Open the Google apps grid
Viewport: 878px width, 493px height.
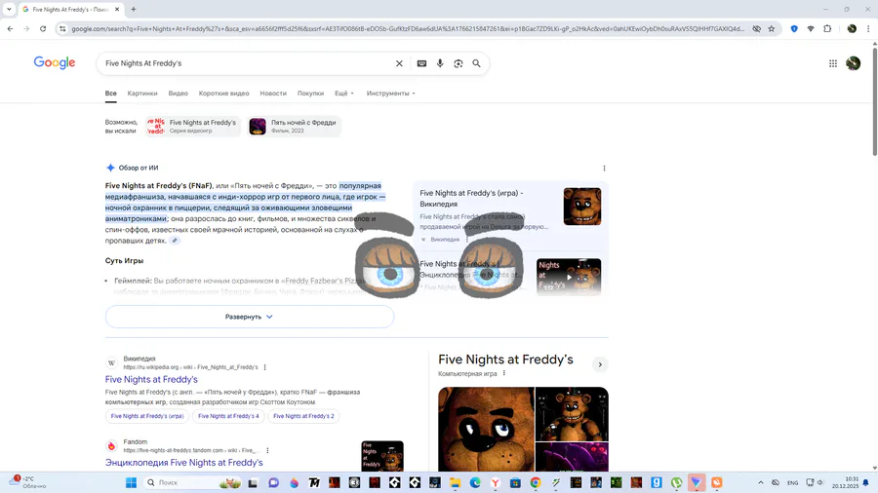click(833, 63)
